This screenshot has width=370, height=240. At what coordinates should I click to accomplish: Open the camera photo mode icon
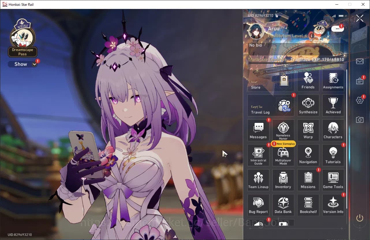tap(360, 119)
